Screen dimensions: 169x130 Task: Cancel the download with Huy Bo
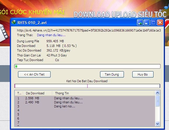tap(143, 74)
